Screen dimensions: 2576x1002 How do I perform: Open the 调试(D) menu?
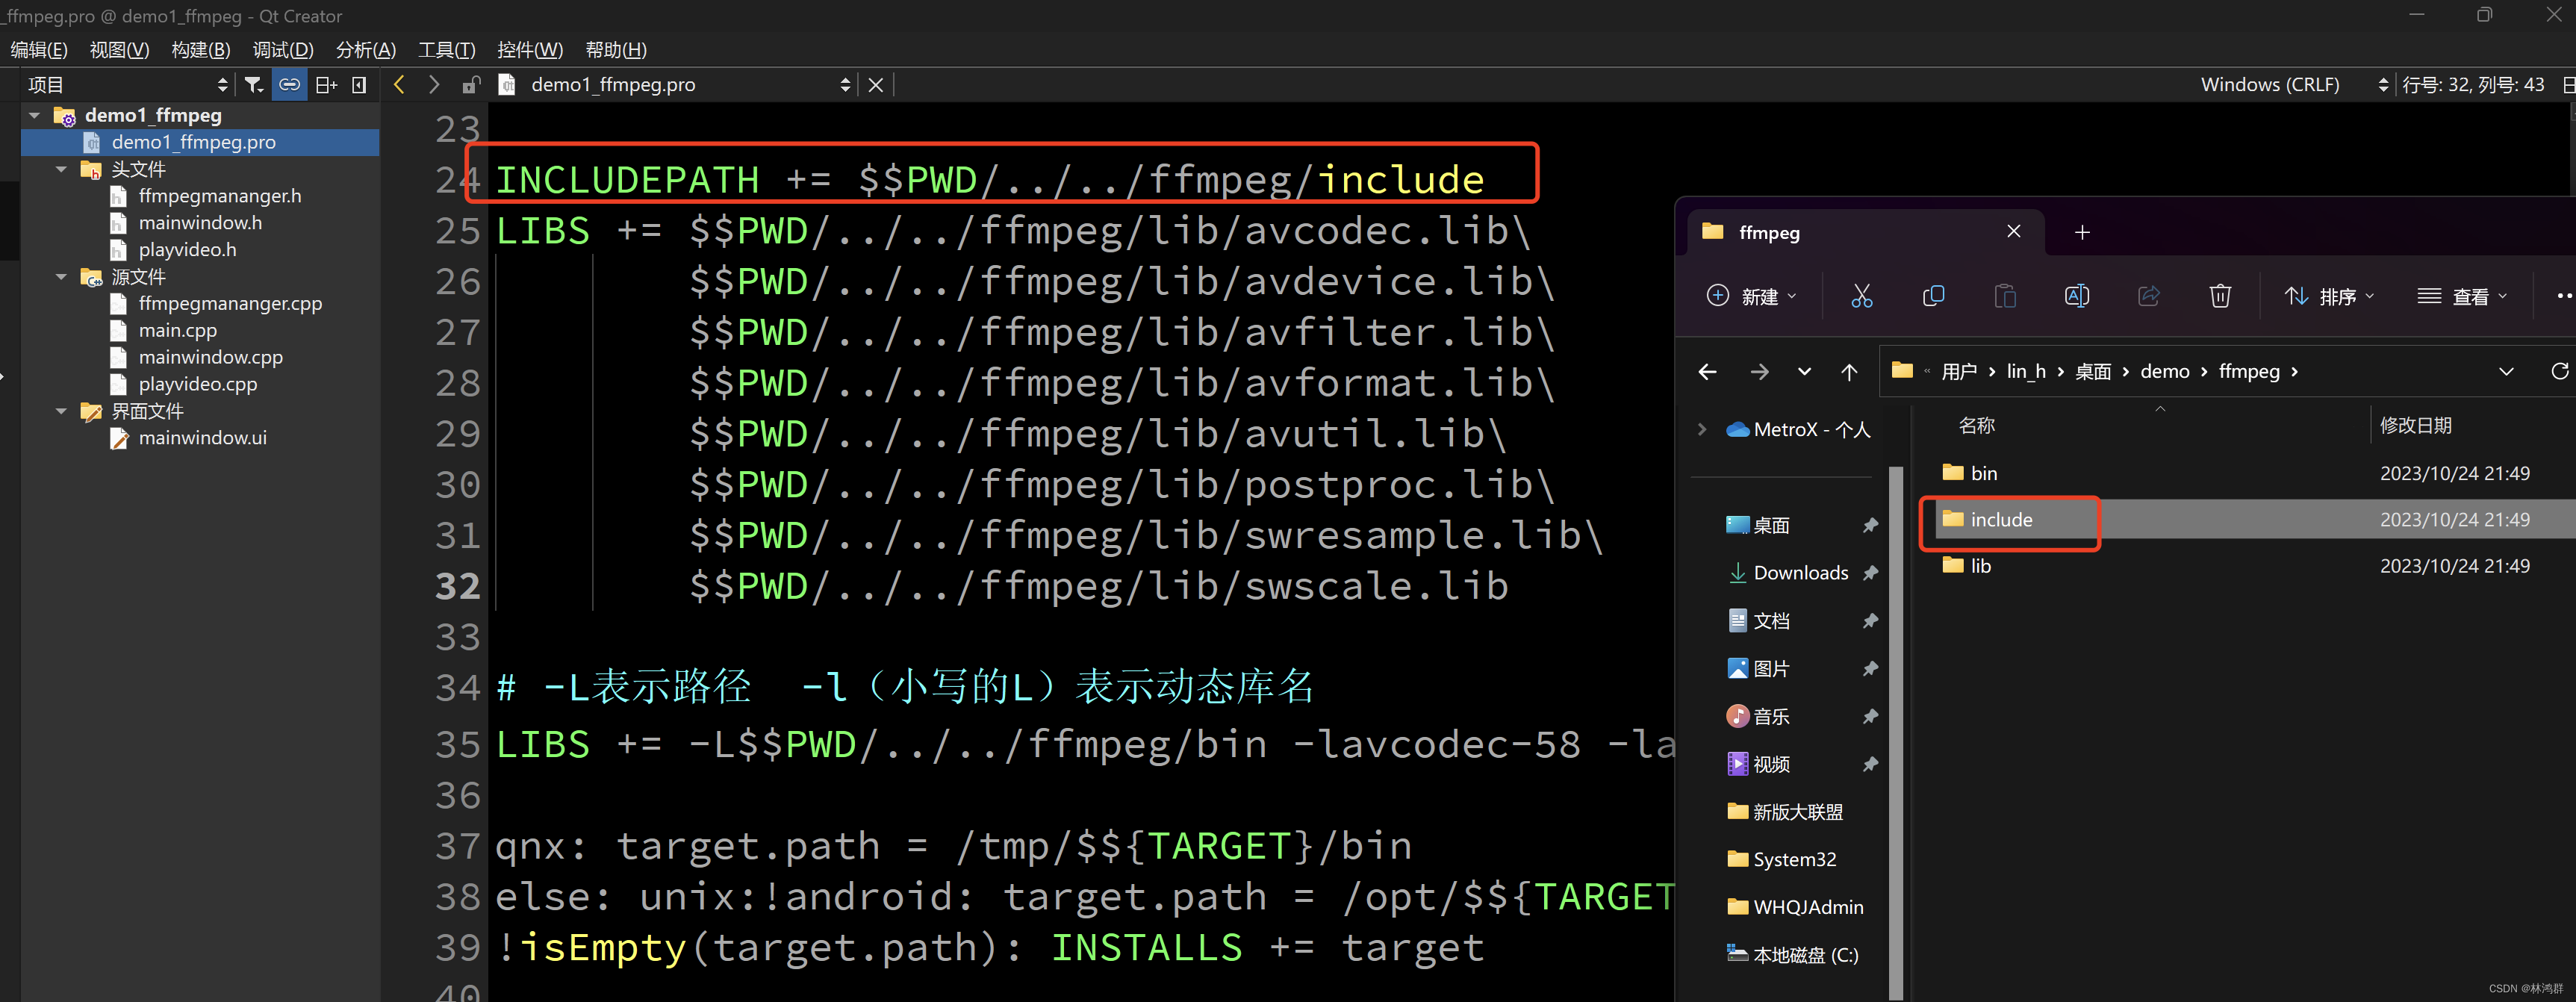tap(283, 50)
